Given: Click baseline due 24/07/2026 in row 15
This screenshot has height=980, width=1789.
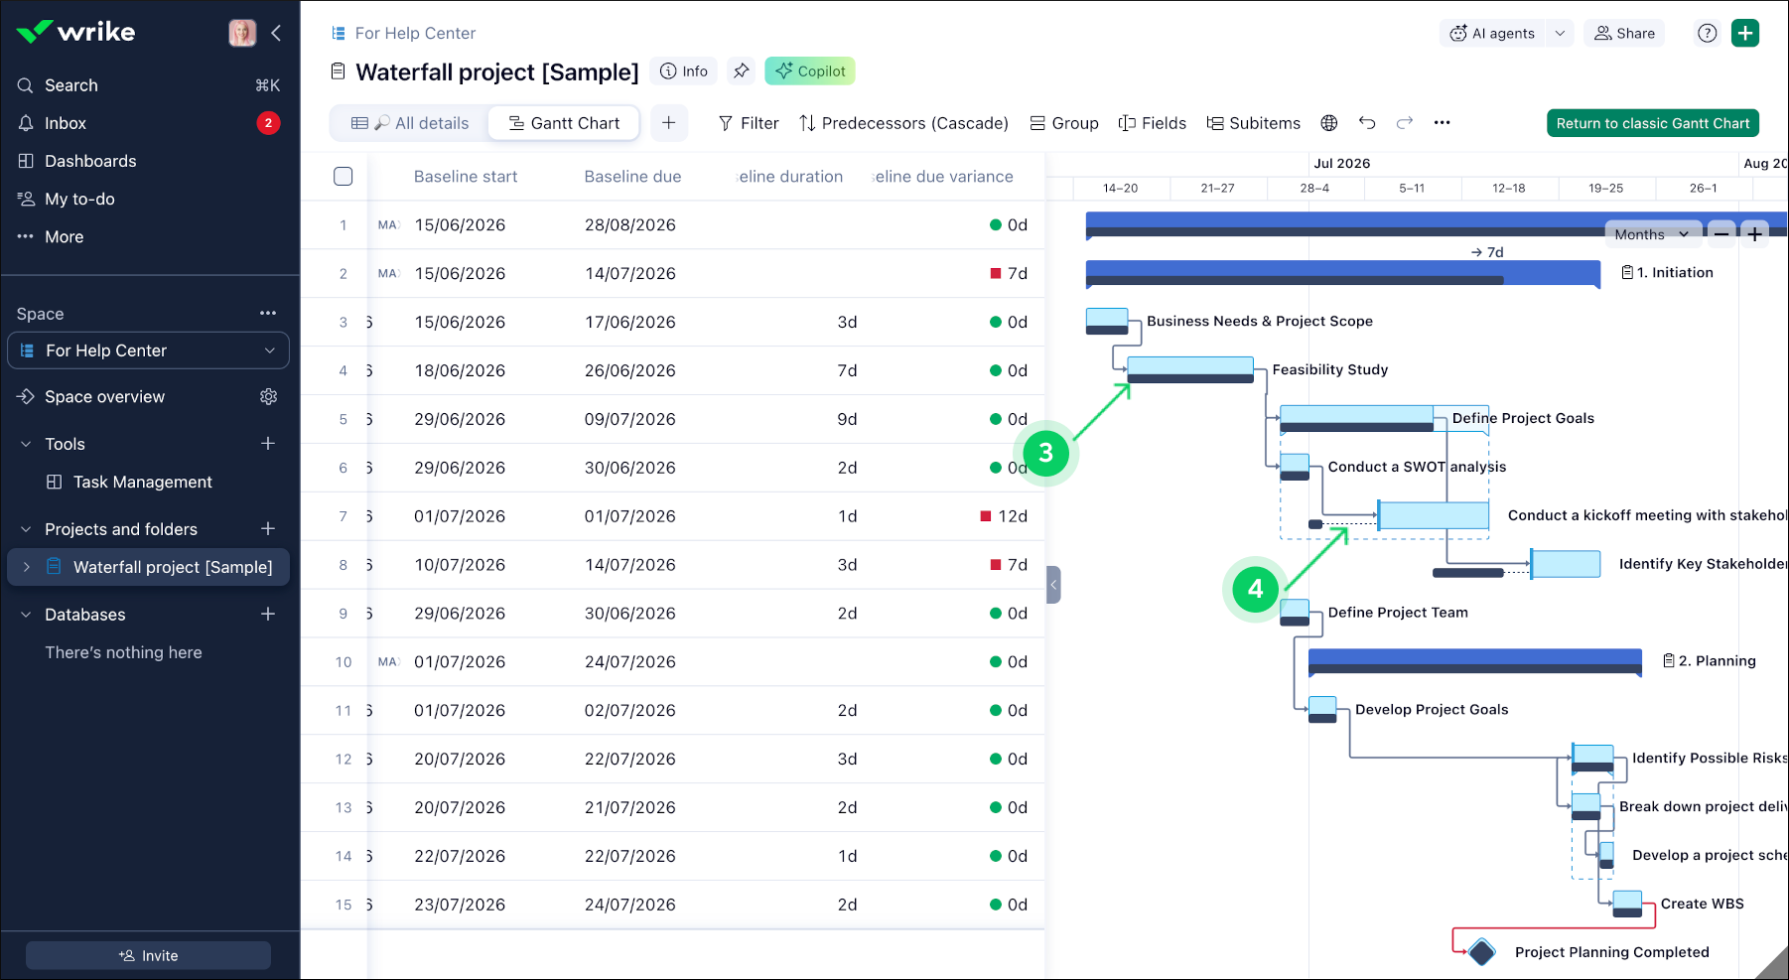Looking at the screenshot, I should 630,906.
